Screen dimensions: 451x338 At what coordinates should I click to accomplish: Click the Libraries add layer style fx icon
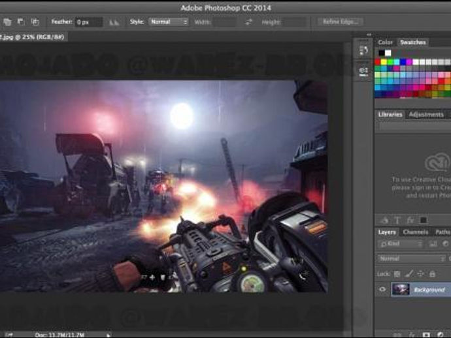[x=410, y=221]
